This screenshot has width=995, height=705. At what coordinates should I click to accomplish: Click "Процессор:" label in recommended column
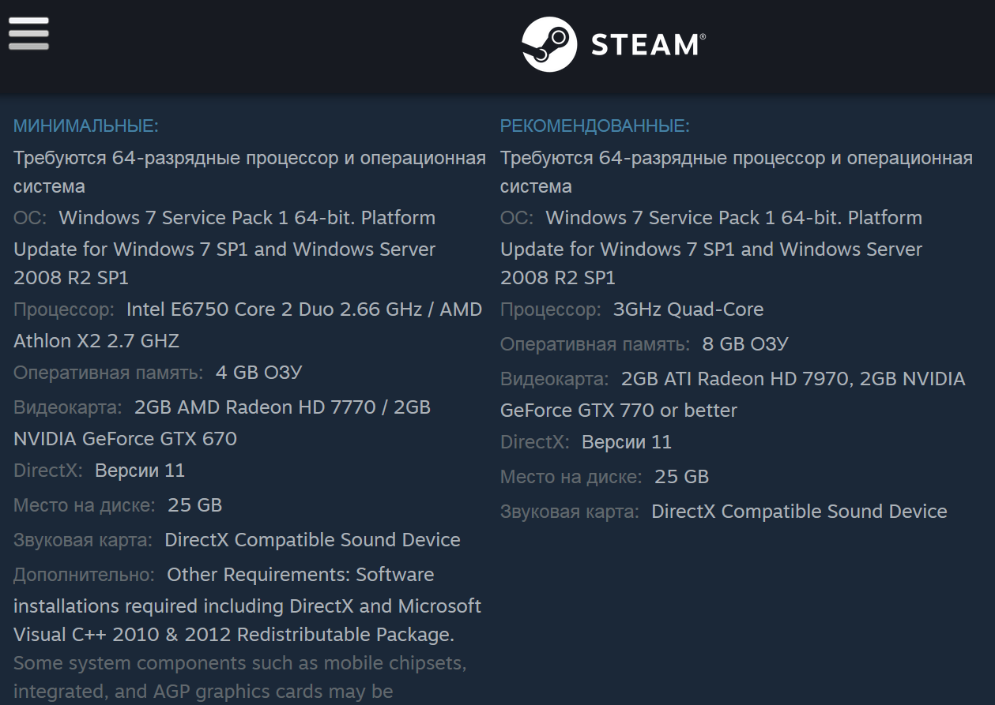tap(551, 309)
